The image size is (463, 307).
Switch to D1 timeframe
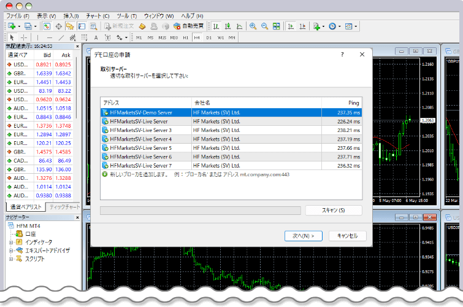pyautogui.click(x=209, y=37)
